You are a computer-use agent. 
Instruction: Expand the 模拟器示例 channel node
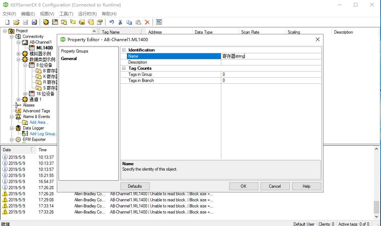click(x=18, y=54)
